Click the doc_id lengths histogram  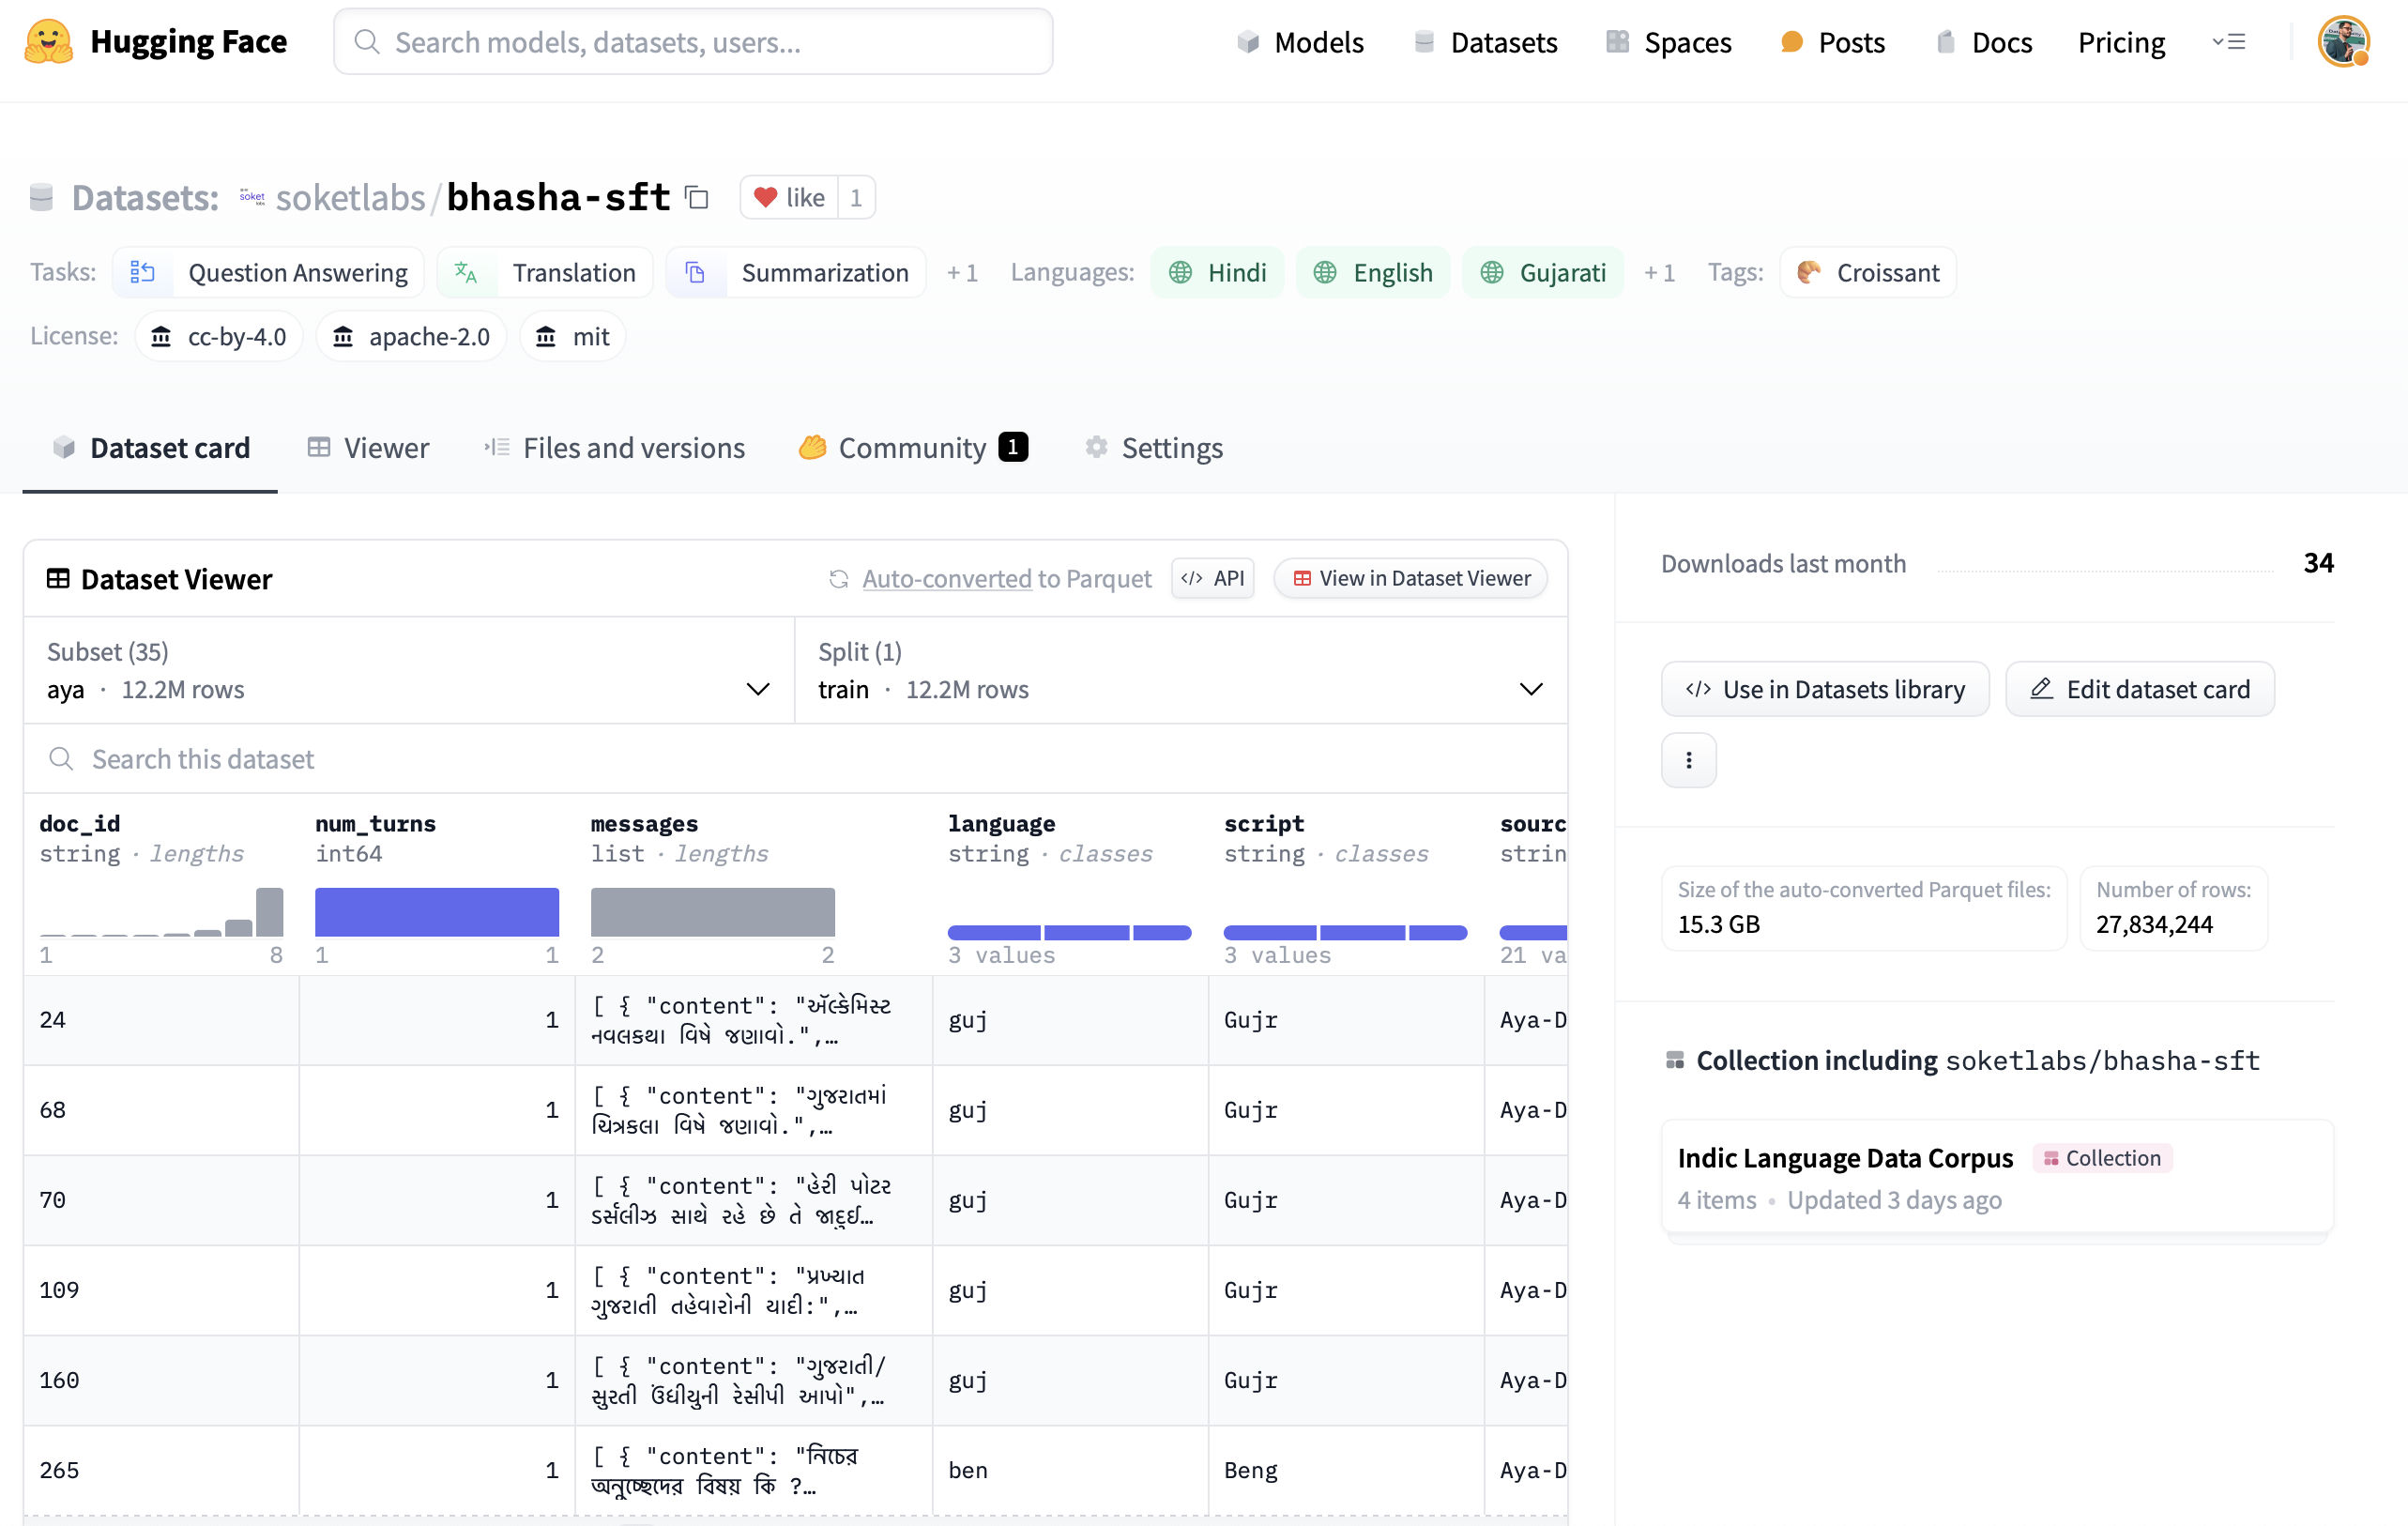coord(161,911)
